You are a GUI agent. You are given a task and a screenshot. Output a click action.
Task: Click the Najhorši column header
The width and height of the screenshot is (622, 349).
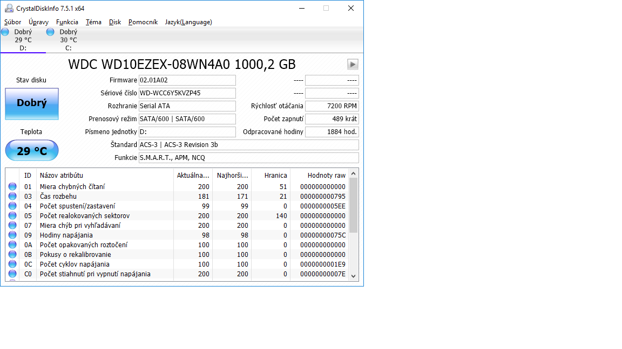(232, 175)
